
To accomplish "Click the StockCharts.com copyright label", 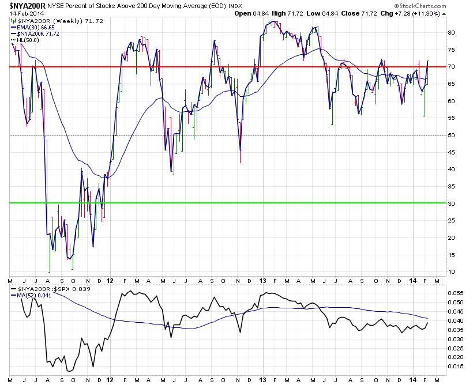I will tap(420, 6).
